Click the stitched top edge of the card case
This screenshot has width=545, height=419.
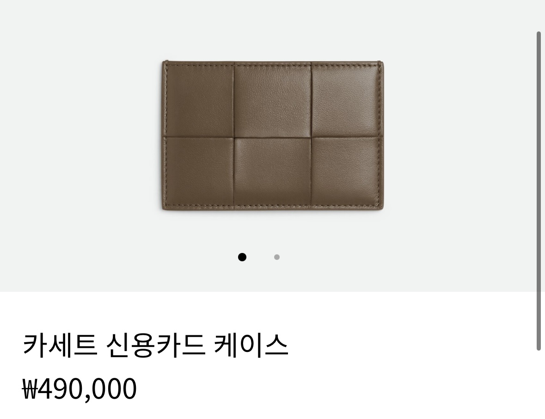click(273, 63)
